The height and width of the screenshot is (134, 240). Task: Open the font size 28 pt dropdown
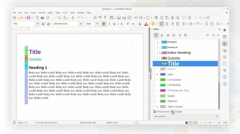pyautogui.click(x=97, y=24)
